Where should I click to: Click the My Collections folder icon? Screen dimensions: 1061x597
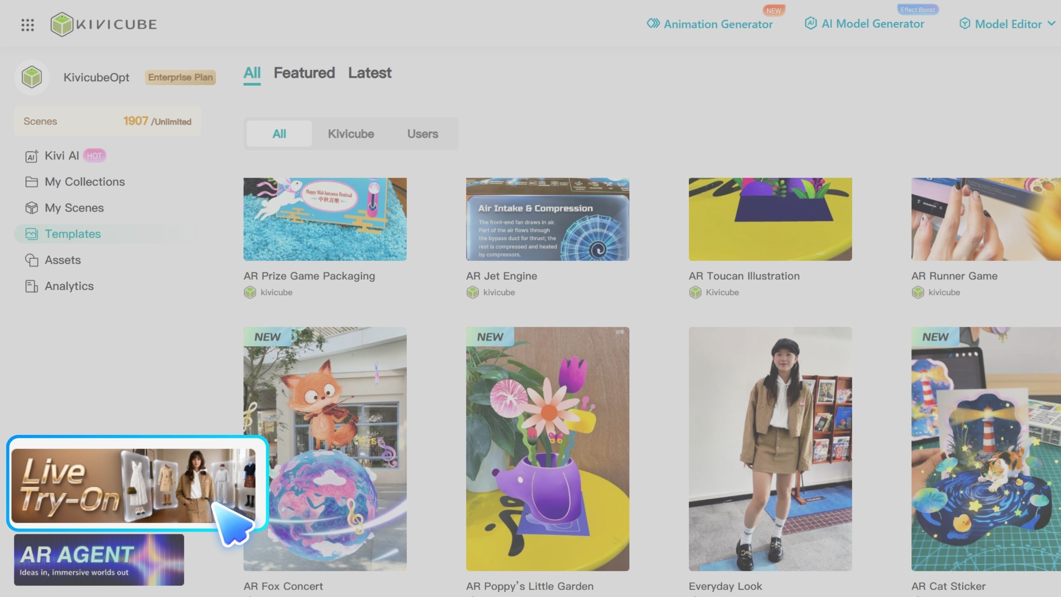click(31, 182)
